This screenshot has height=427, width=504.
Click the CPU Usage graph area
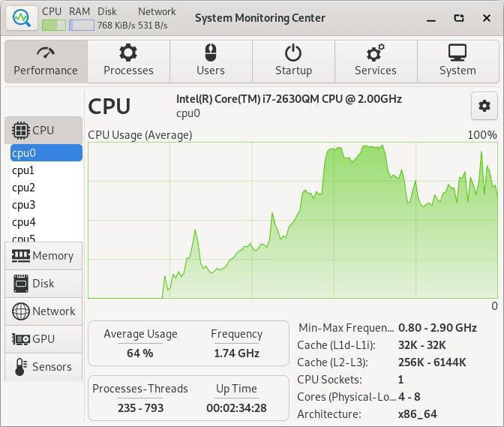pos(292,220)
